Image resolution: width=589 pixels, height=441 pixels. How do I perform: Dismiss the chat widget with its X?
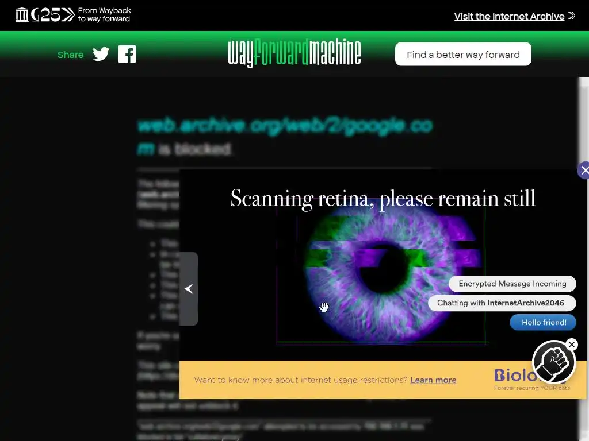point(572,345)
